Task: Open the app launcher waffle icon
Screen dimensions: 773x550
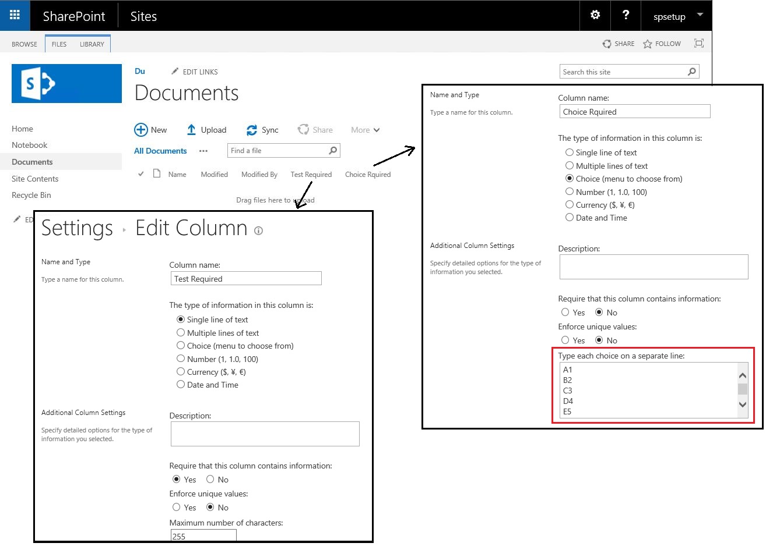Action: [15, 15]
